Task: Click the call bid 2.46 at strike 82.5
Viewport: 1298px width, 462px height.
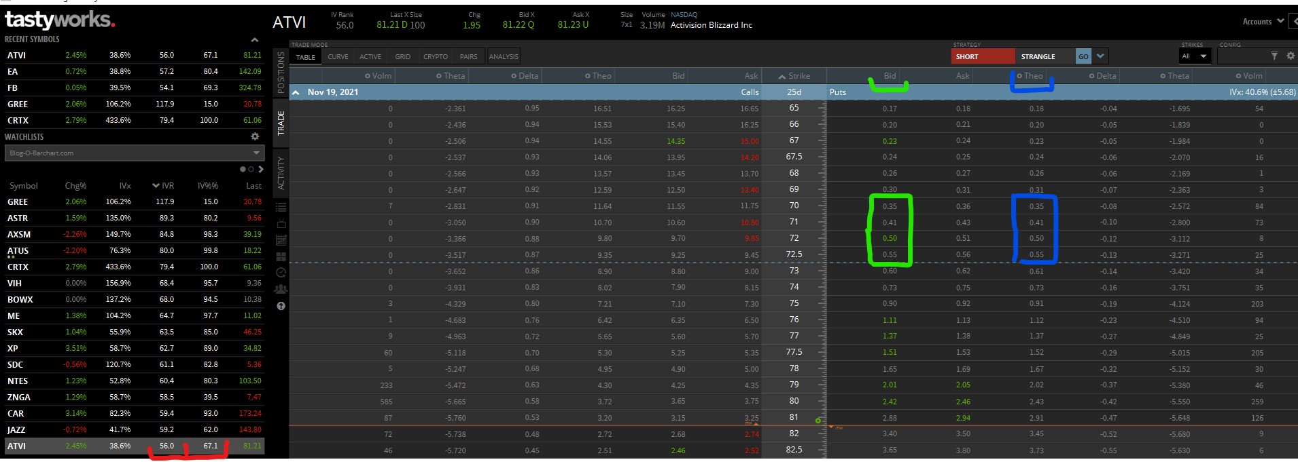Action: point(678,450)
